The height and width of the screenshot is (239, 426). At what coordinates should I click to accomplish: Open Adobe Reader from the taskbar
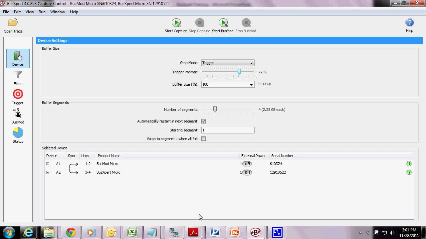194,232
